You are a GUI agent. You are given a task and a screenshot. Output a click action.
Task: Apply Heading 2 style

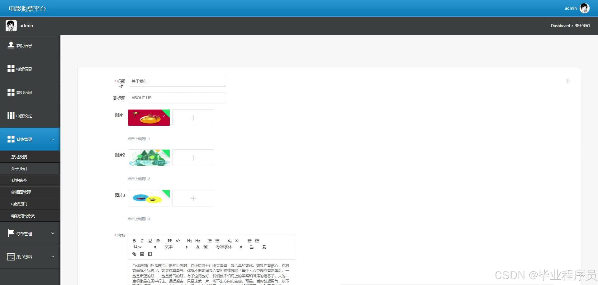tap(198, 241)
